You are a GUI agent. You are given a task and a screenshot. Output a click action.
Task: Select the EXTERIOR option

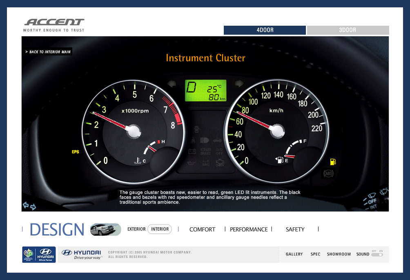pyautogui.click(x=136, y=229)
